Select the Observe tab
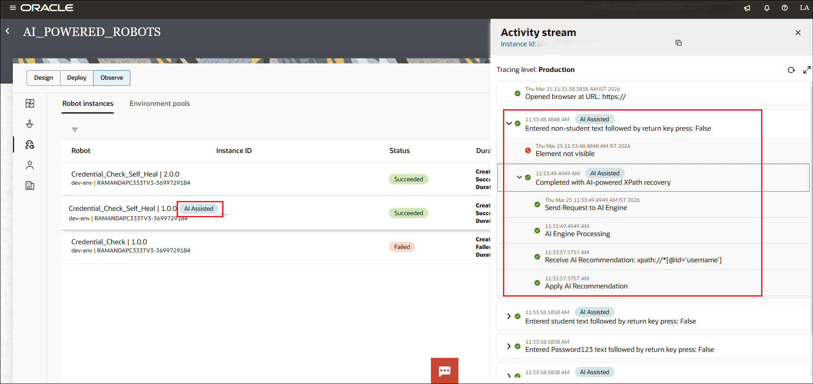This screenshot has width=813, height=384. (112, 78)
